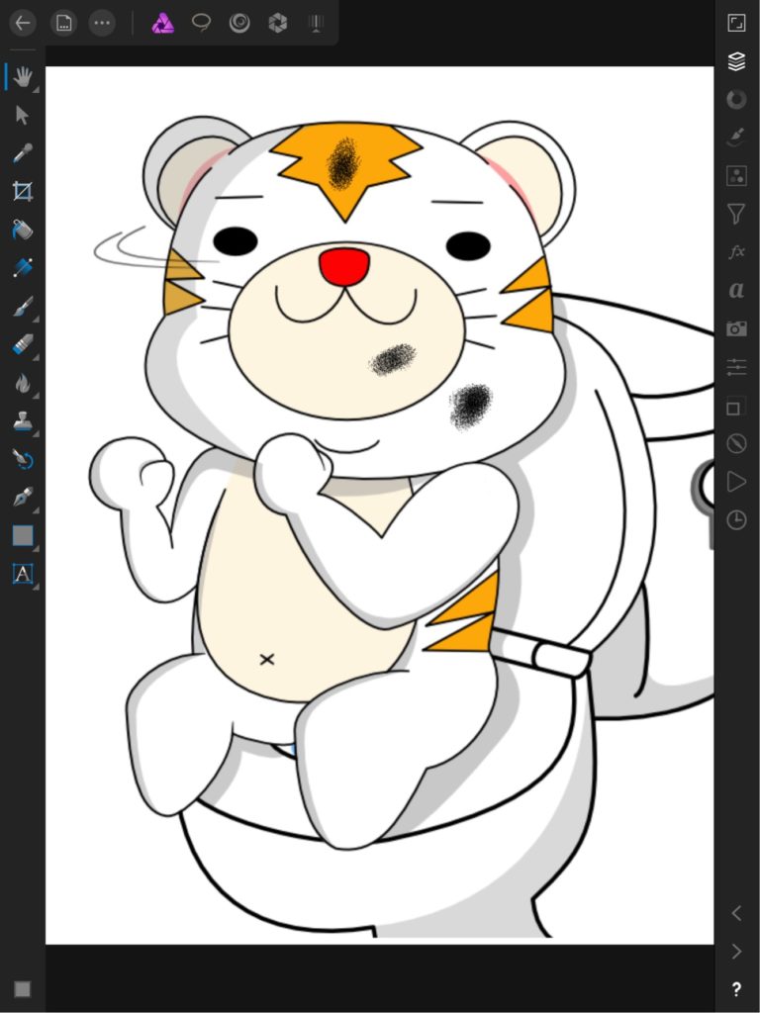Select the Move tool arrow
The width and height of the screenshot is (760, 1013).
point(22,115)
